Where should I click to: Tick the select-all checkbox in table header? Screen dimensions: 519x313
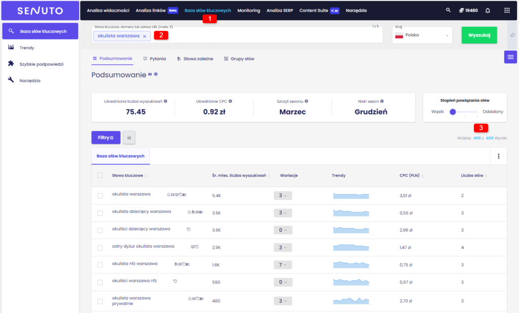pyautogui.click(x=100, y=175)
